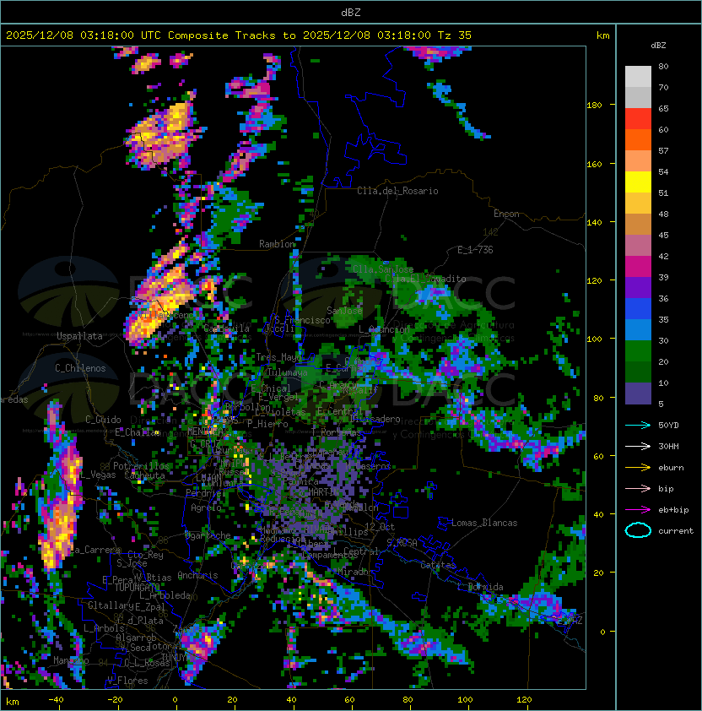
Task: Select the Lomas_Blancas map label
Action: coord(484,523)
